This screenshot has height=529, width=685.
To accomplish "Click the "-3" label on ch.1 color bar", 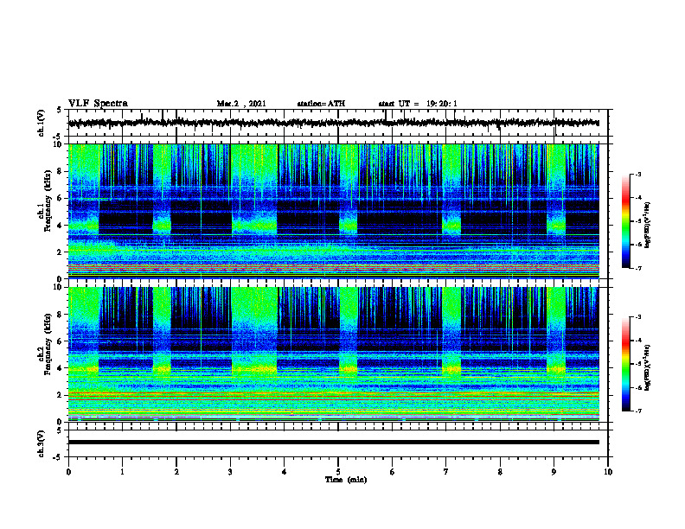I will (x=638, y=175).
